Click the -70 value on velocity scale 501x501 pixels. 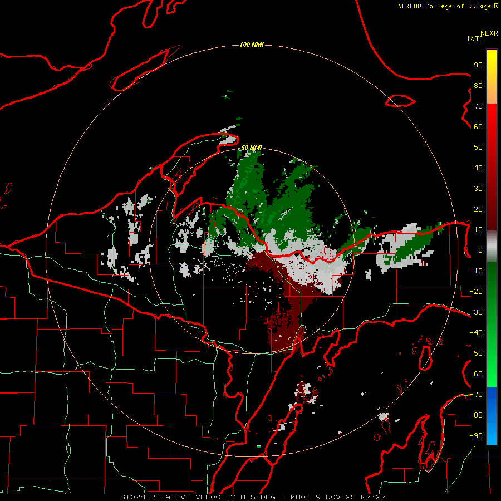[x=476, y=395]
